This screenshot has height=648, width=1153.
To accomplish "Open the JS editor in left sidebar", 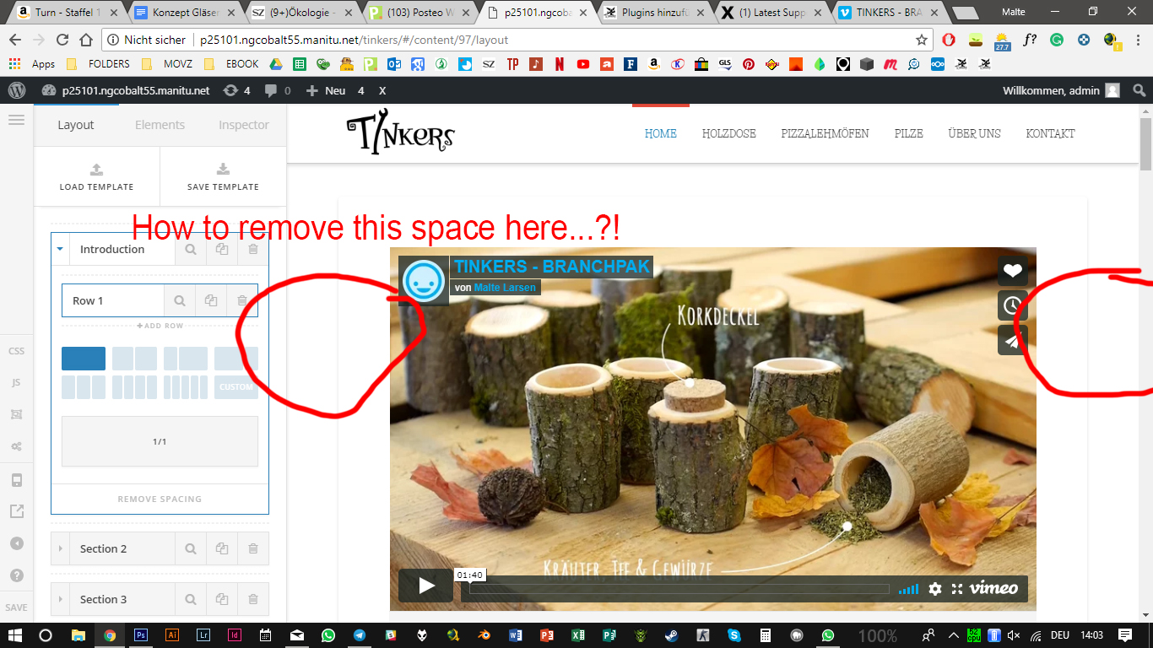I will [16, 382].
